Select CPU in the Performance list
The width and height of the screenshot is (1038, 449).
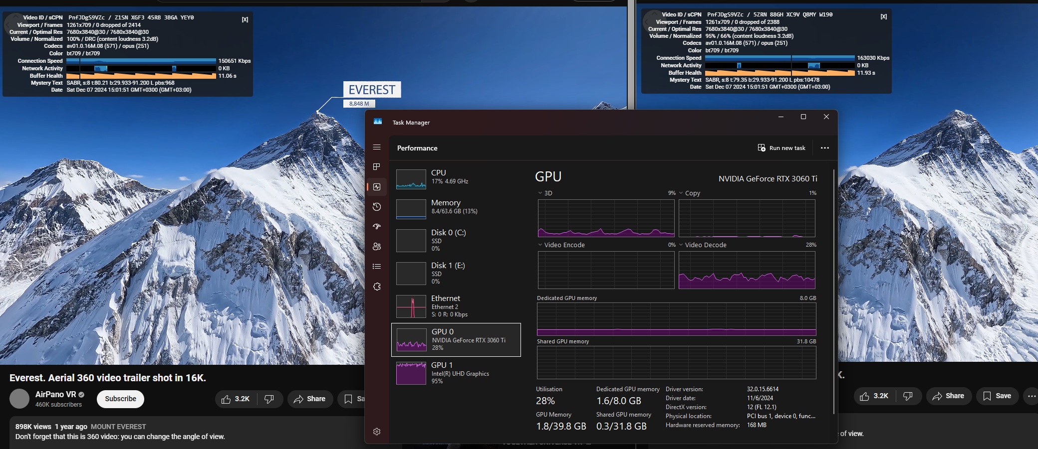click(456, 178)
